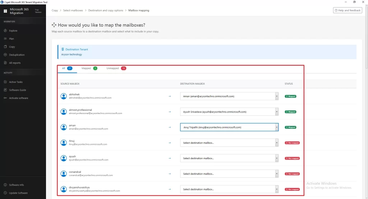Click the STATUS column header

(x=289, y=84)
